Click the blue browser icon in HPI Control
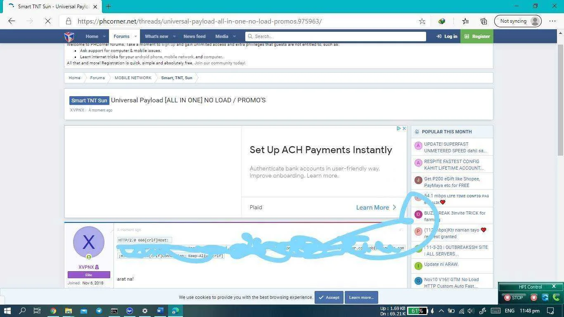 545,298
